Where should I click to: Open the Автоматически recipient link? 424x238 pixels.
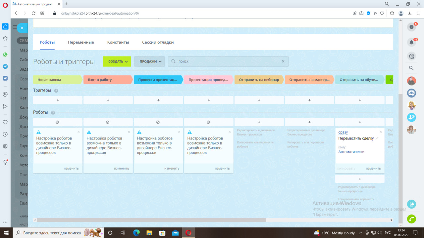351,152
